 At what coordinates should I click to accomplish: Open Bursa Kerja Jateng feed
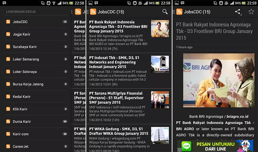(x=36, y=84)
